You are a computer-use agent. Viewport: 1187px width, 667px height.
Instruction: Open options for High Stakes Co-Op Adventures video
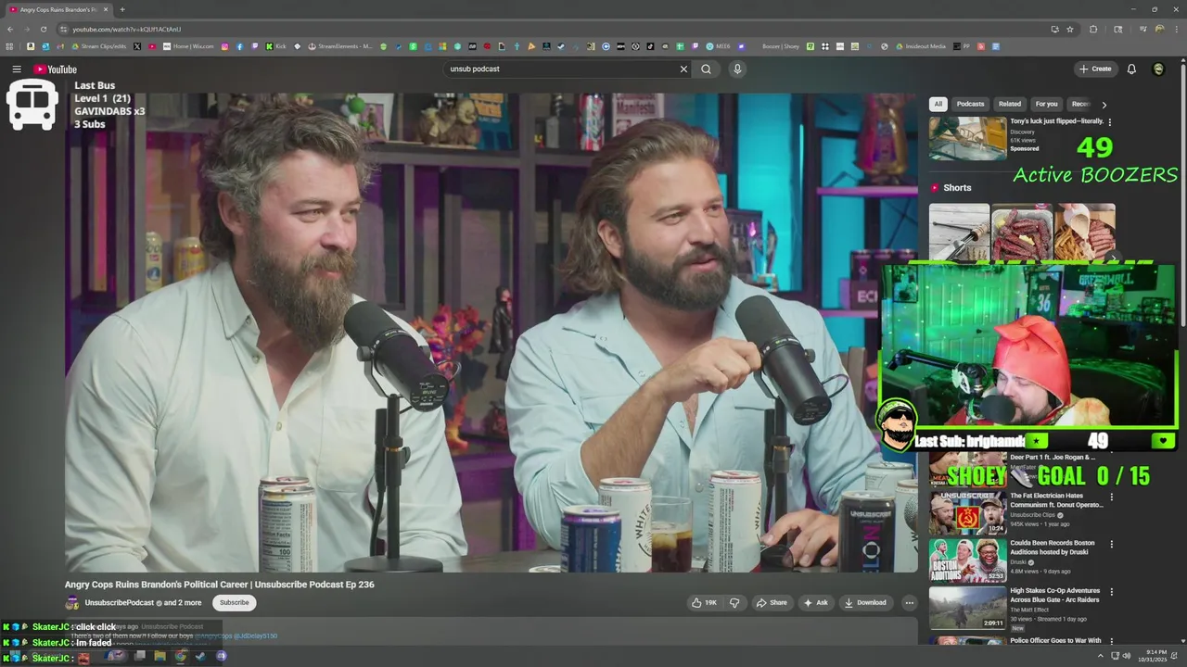point(1111,592)
